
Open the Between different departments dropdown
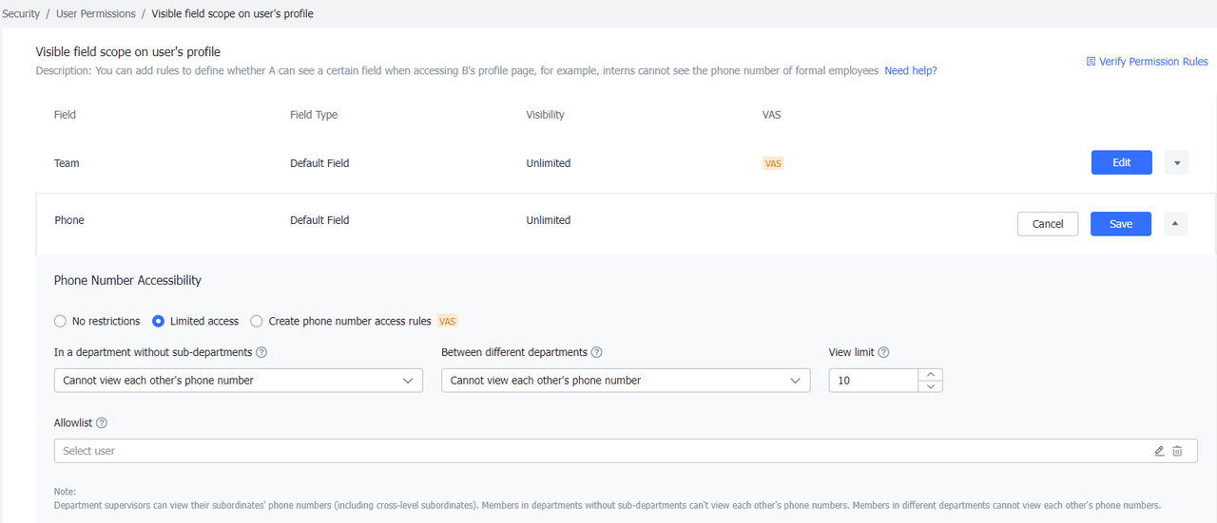pyautogui.click(x=626, y=381)
